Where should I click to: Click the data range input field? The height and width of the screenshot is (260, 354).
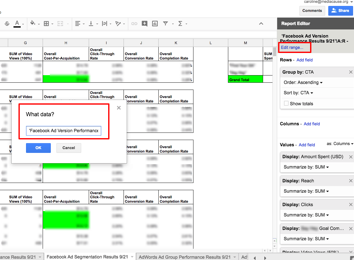pos(64,131)
